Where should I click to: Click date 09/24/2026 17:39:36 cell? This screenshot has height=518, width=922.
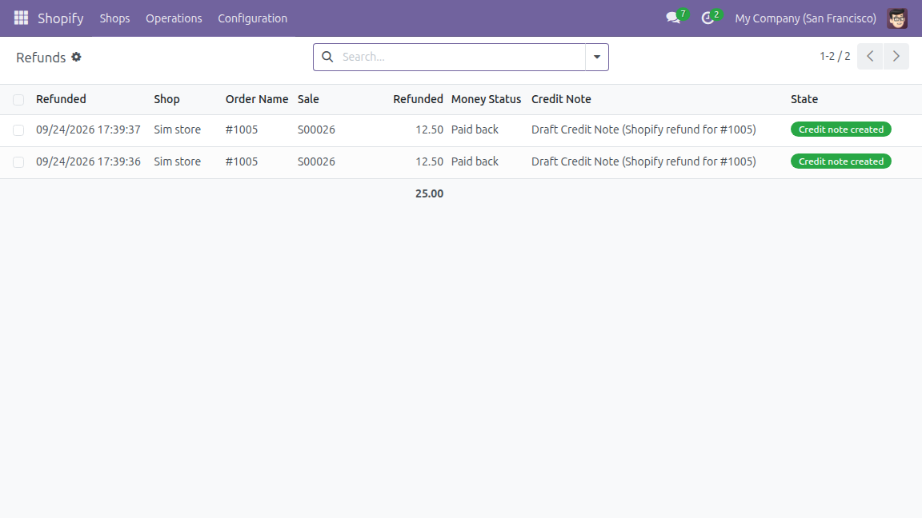coord(88,161)
